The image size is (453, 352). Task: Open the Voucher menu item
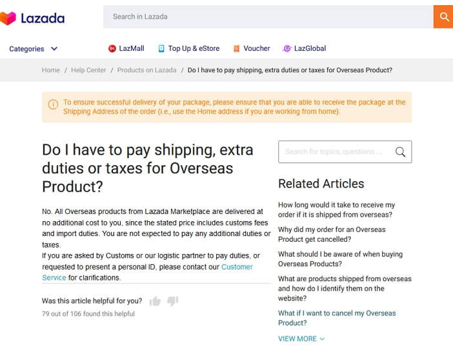(x=252, y=48)
